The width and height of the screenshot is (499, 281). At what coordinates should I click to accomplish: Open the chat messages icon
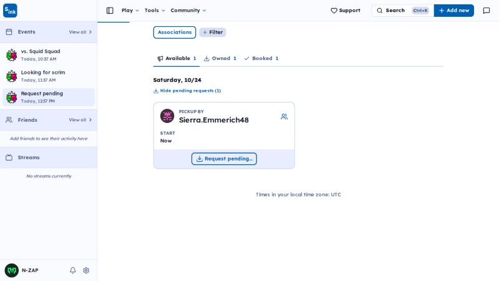coord(487,11)
